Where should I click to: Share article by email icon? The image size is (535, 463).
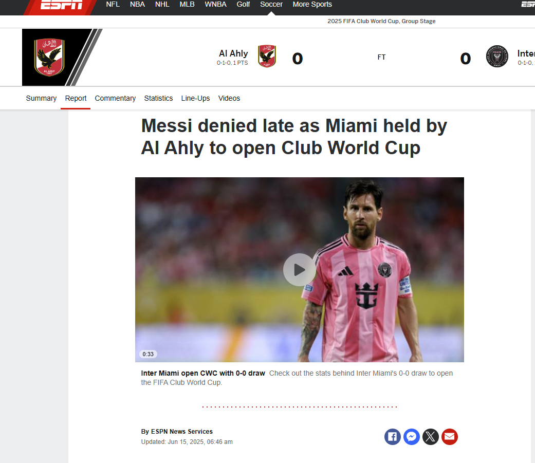[450, 437]
